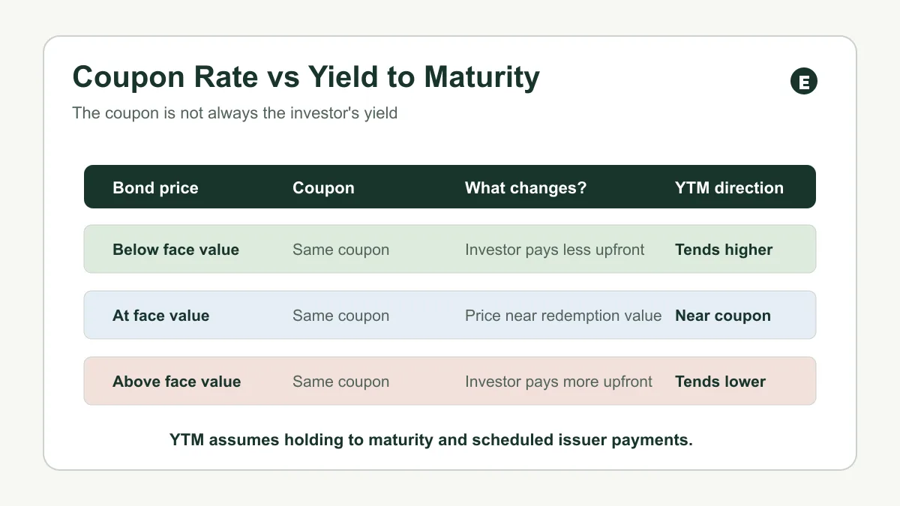Image resolution: width=900 pixels, height=506 pixels.
Task: Click the subtitle about investor's yield
Action: [x=235, y=113]
